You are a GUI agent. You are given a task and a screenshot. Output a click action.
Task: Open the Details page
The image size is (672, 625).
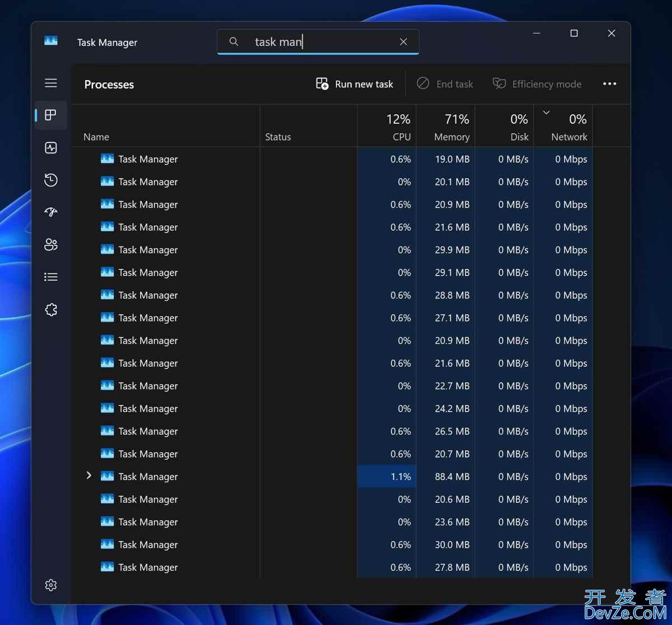point(50,276)
